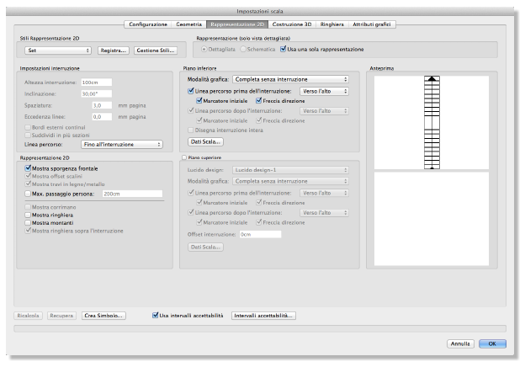Select the Schematica radio button
This screenshot has width=525, height=367.
[243, 49]
